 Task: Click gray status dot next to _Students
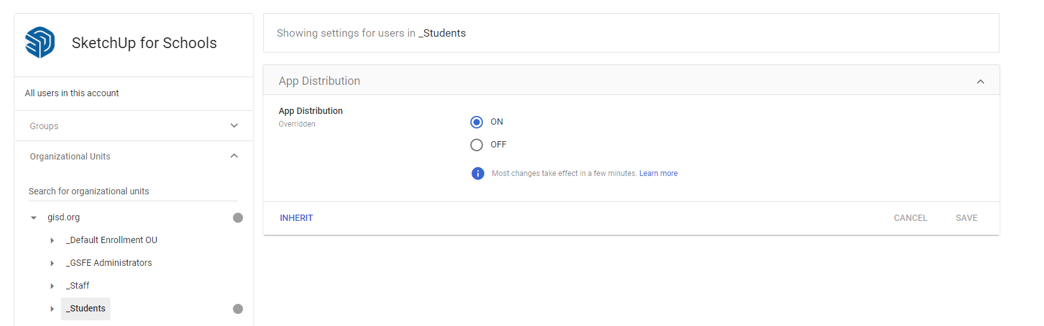(x=238, y=309)
